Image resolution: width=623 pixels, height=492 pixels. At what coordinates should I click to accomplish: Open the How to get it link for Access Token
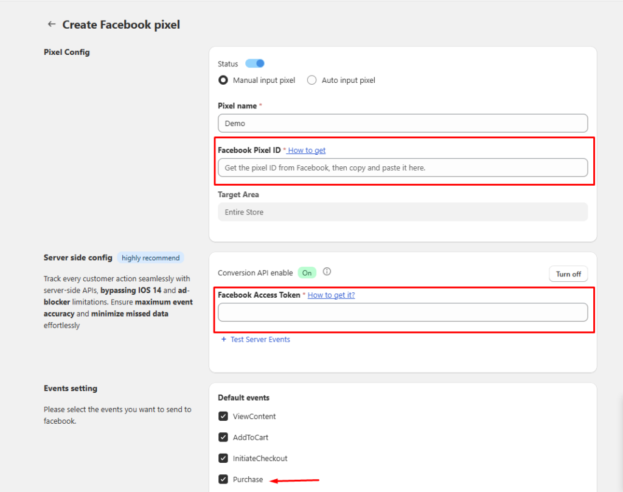click(331, 294)
